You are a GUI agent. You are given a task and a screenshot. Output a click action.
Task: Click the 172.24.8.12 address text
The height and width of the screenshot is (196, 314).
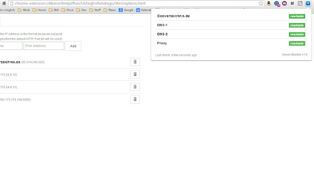pyautogui.click(x=8, y=74)
